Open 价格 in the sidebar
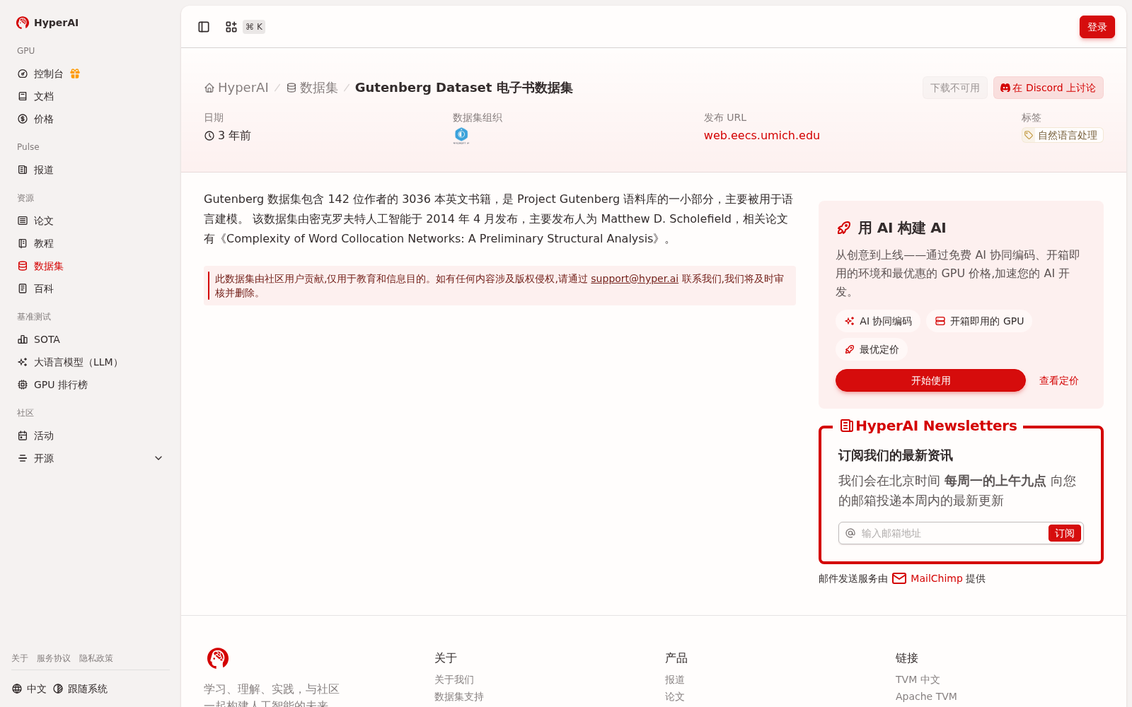This screenshot has height=707, width=1132. [91, 119]
